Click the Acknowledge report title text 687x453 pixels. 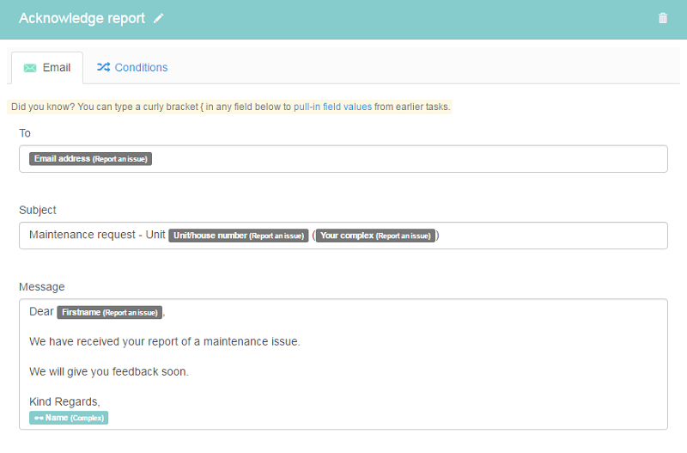click(x=82, y=19)
